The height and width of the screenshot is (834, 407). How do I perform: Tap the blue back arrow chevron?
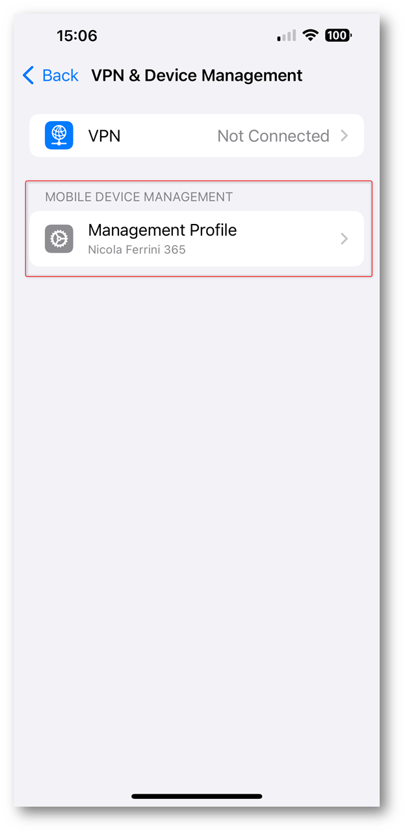click(28, 76)
